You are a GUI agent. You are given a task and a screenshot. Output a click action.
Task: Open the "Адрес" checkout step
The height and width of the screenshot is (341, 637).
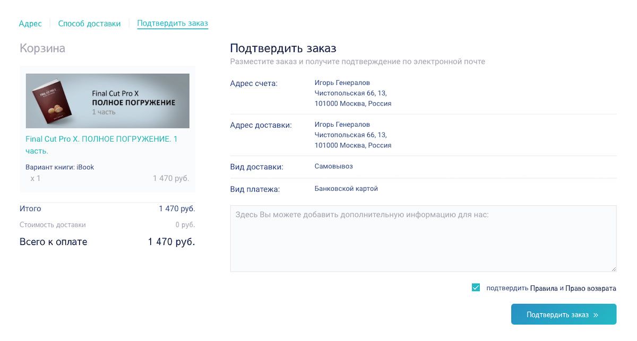point(30,24)
